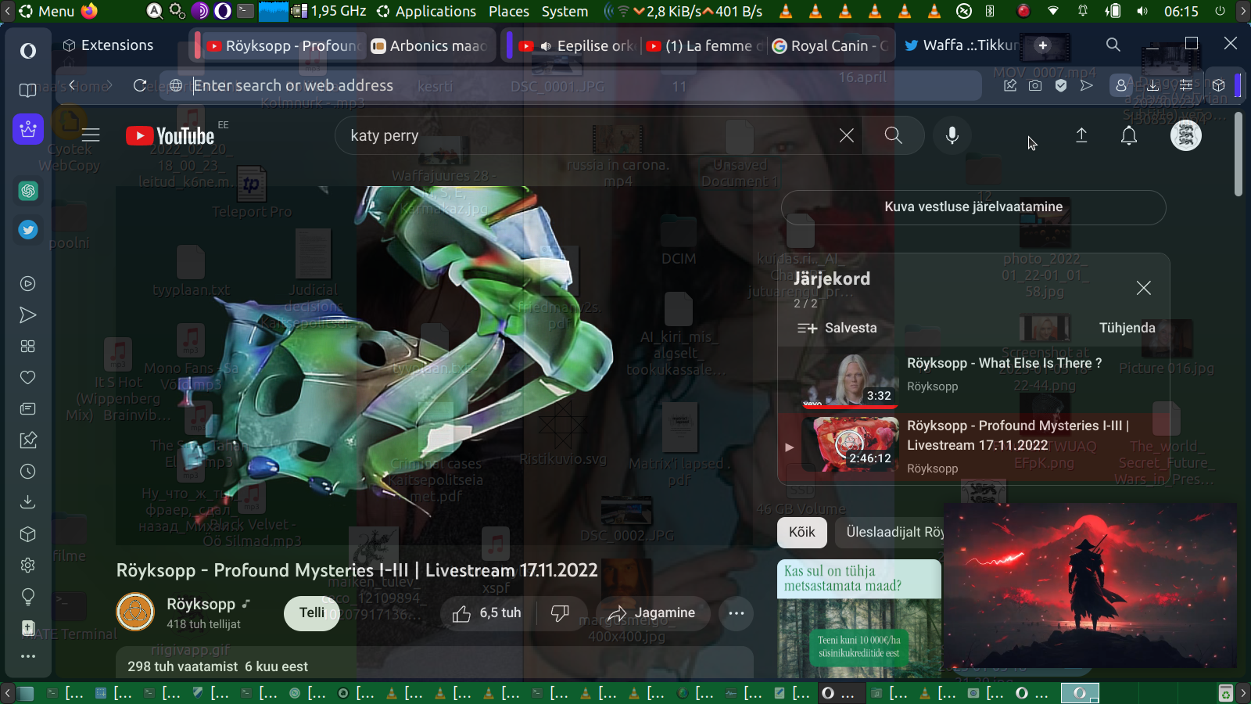Open the address bar shield privacy icon

[x=1061, y=85]
